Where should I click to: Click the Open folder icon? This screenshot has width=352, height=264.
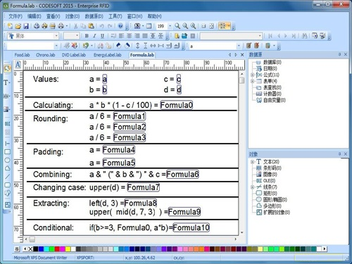18,26
